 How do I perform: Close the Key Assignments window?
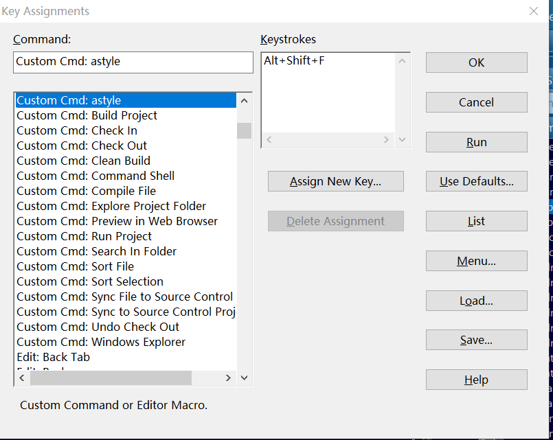coord(534,11)
